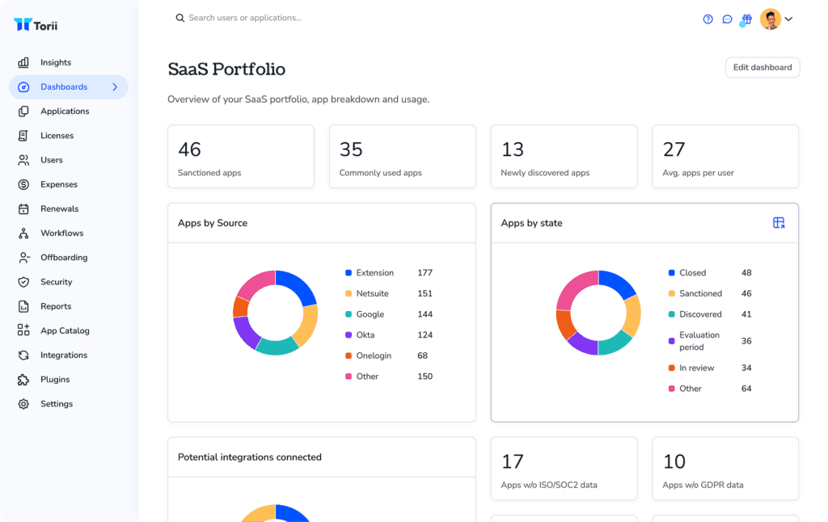This screenshot has height=522, width=828.
Task: Open the Workflows section icon in sidebar
Action: (x=23, y=233)
